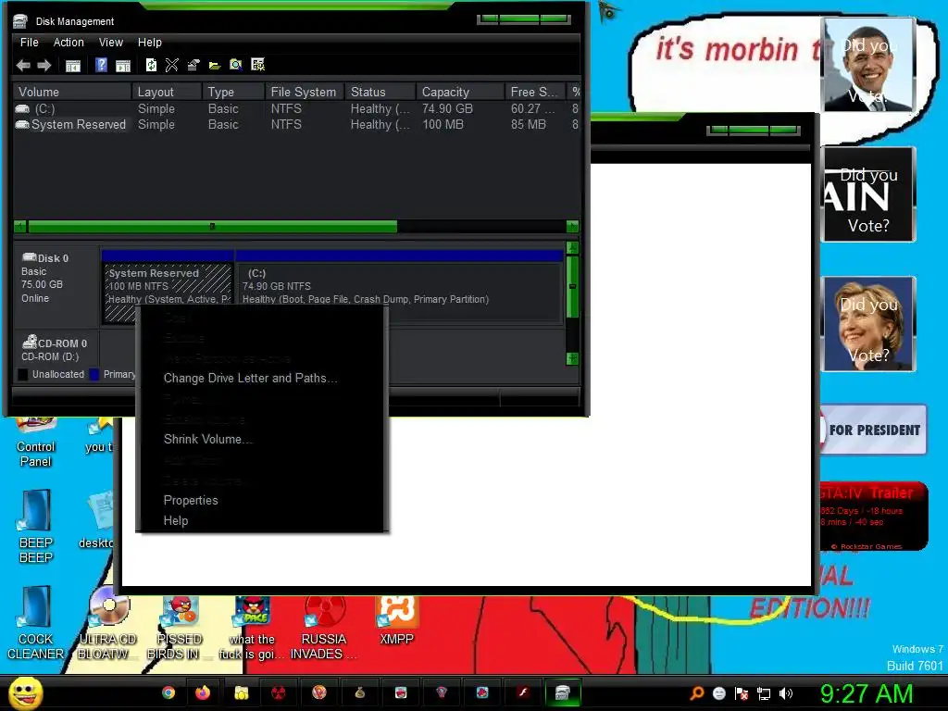
Task: Click the X Delete toolbar icon
Action: pos(171,65)
